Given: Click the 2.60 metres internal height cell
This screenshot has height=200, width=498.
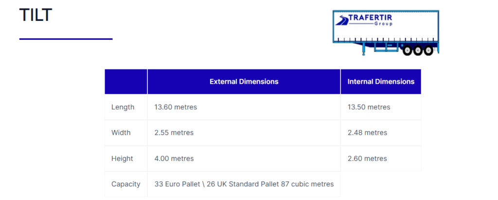Looking at the screenshot, I should [367, 159].
